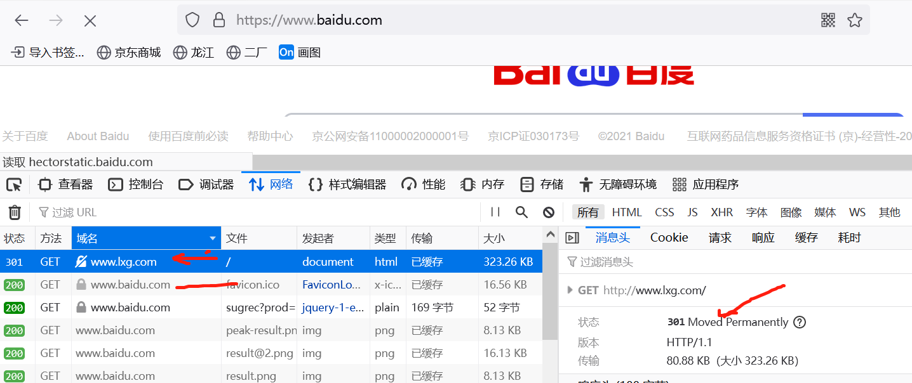Open the 龙江 bookmark
The image size is (912, 383).
pyautogui.click(x=194, y=53)
